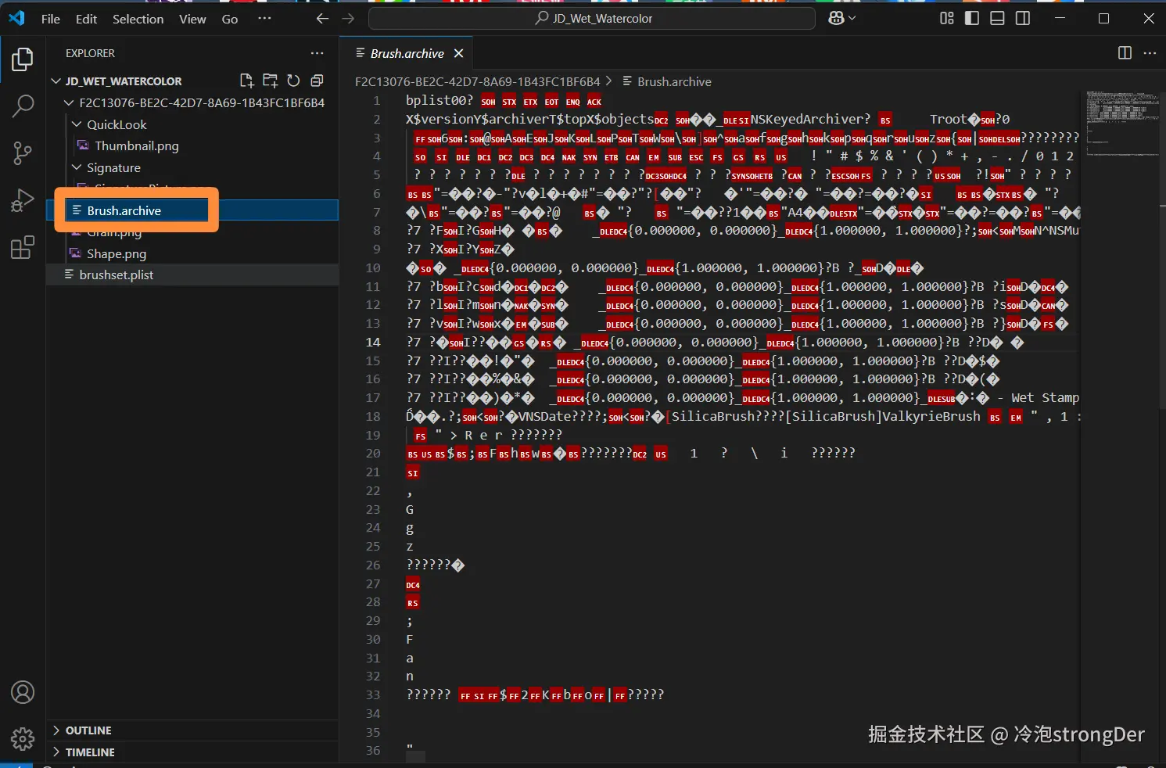This screenshot has height=768, width=1166.
Task: Open the Selection menu
Action: click(x=138, y=18)
